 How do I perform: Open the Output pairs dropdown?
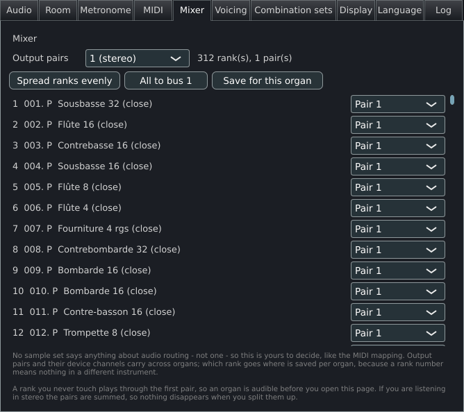138,58
